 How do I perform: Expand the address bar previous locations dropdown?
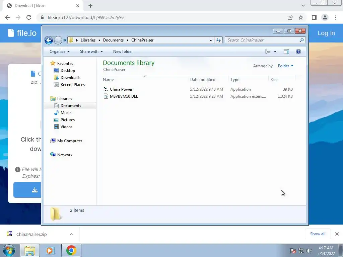[x=211, y=40]
